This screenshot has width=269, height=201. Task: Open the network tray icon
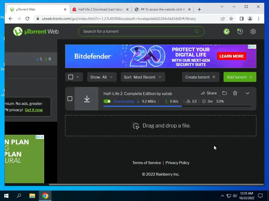tap(229, 196)
